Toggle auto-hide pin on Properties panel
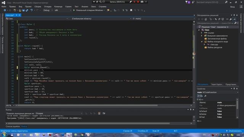Viewport: 244px width, 137px height. click(234, 89)
